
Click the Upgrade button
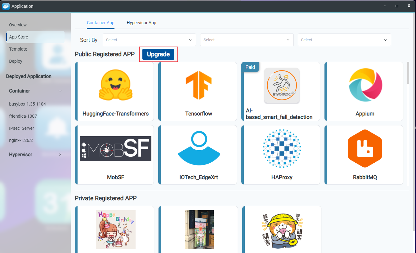[158, 54]
